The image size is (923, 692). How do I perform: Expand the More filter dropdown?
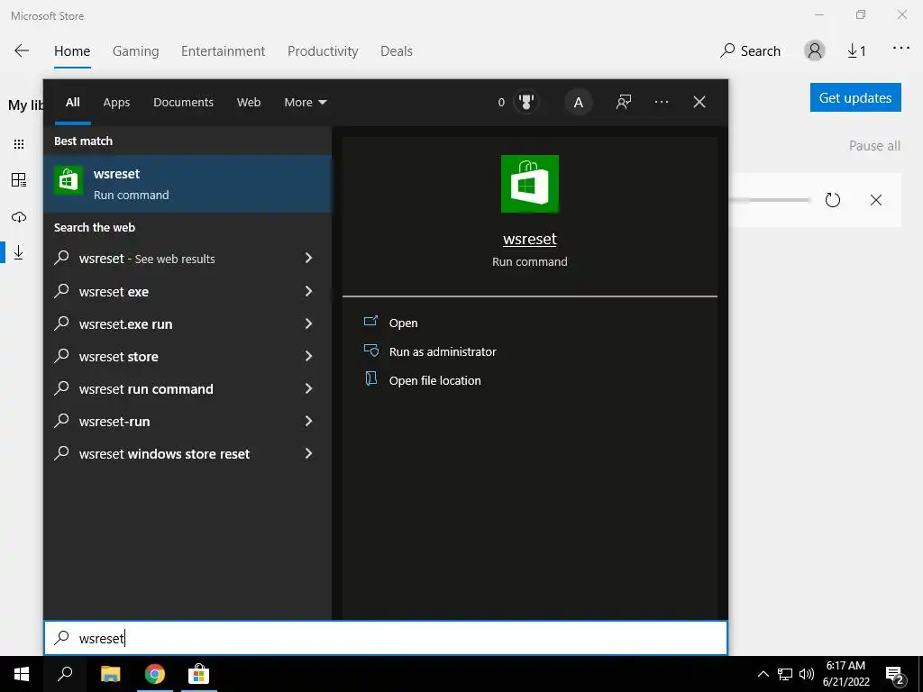(x=305, y=102)
